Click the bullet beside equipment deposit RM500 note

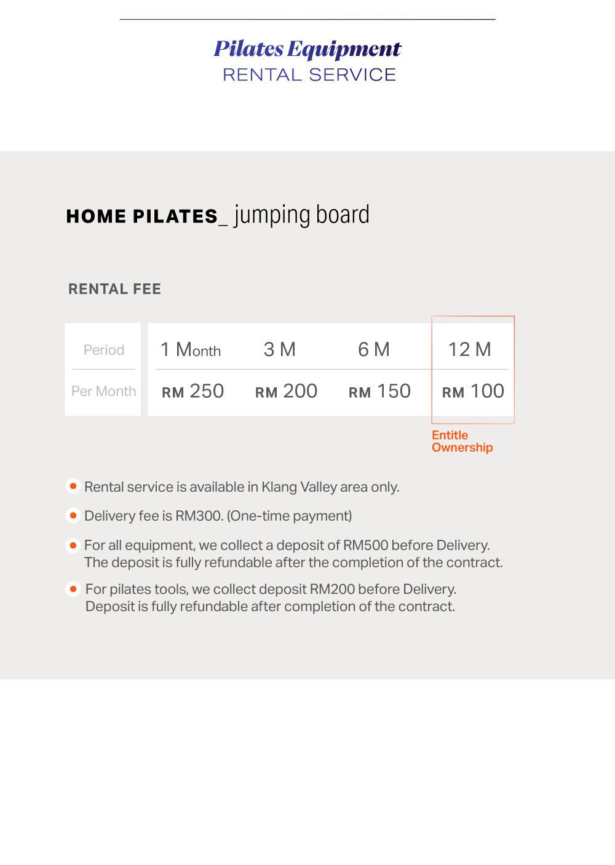(x=73, y=545)
